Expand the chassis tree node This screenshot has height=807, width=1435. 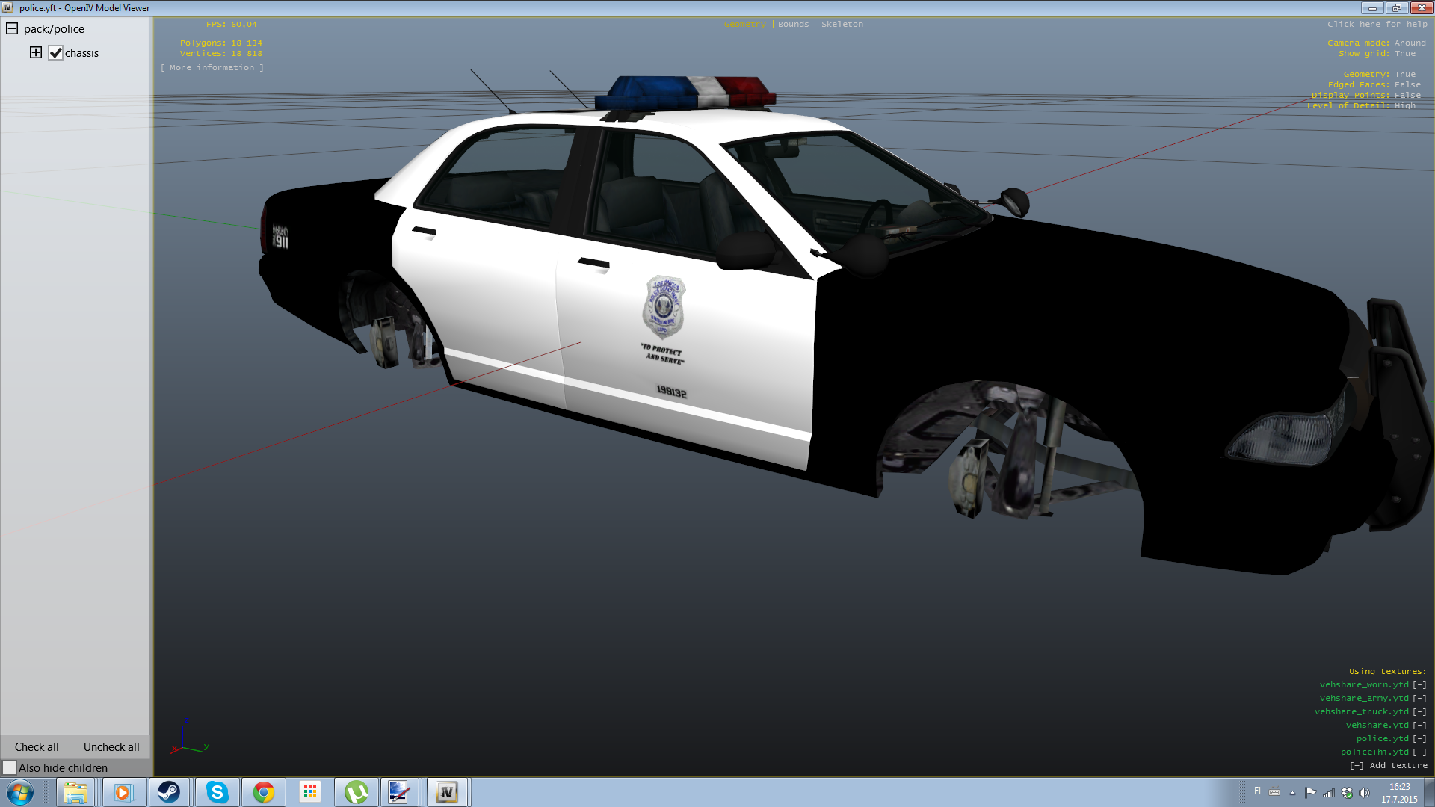point(35,52)
